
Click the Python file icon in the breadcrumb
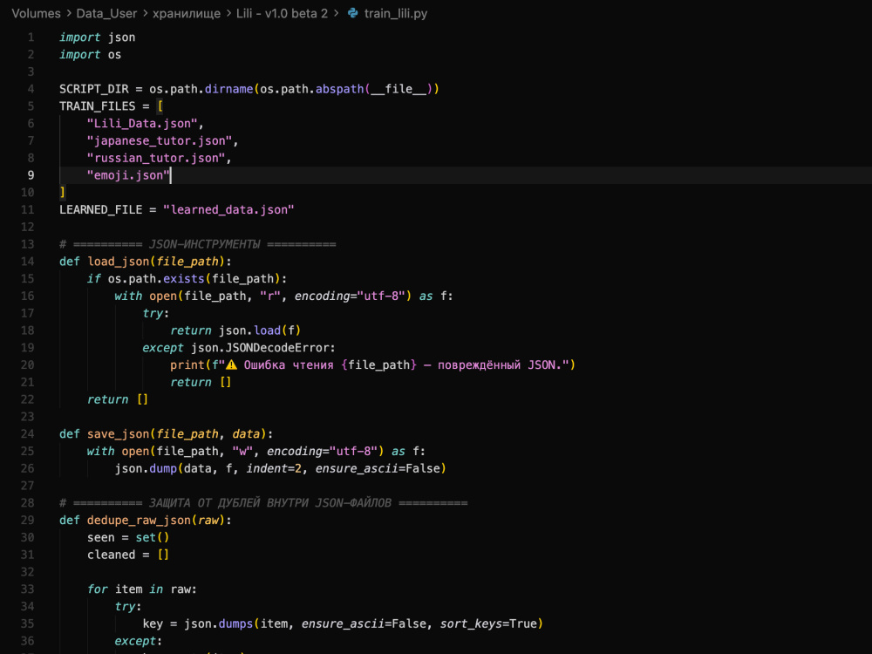(352, 13)
